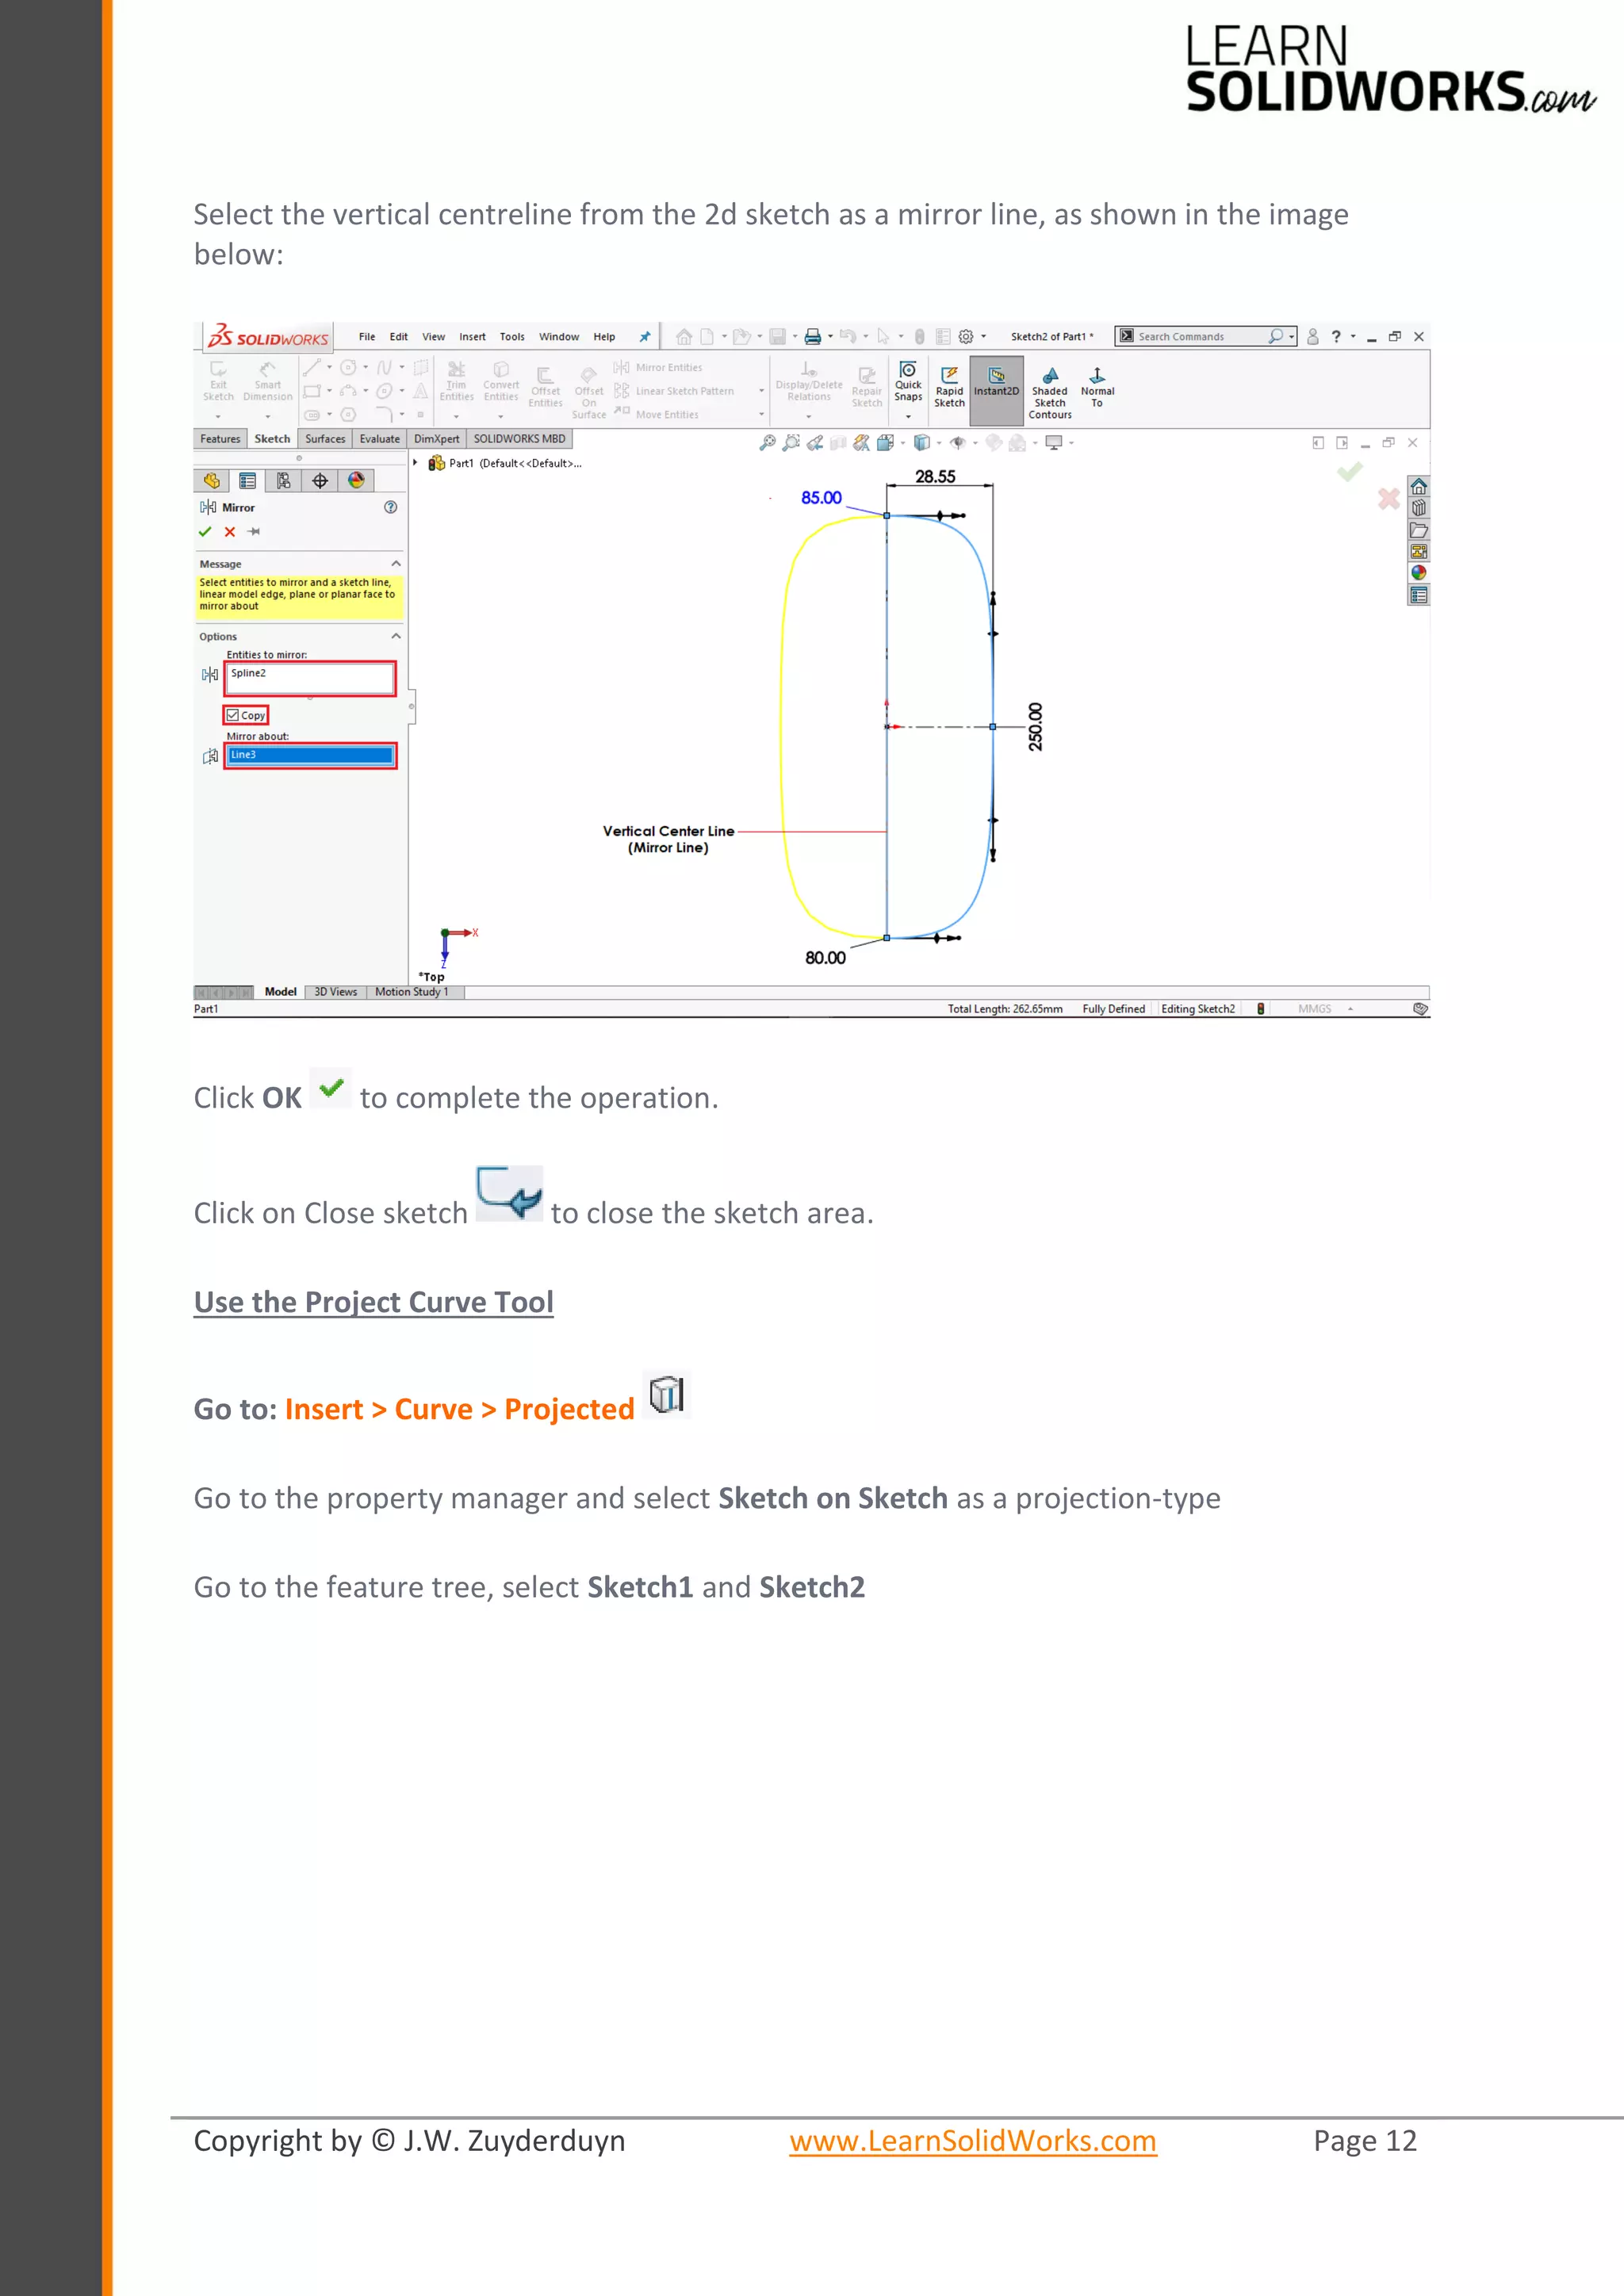Click the Options gear icon
The width and height of the screenshot is (1624, 2296).
click(x=966, y=337)
